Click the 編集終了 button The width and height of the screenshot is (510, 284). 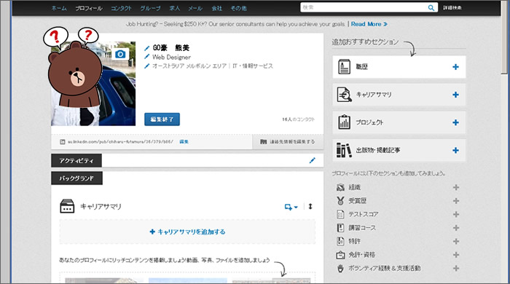click(x=162, y=119)
